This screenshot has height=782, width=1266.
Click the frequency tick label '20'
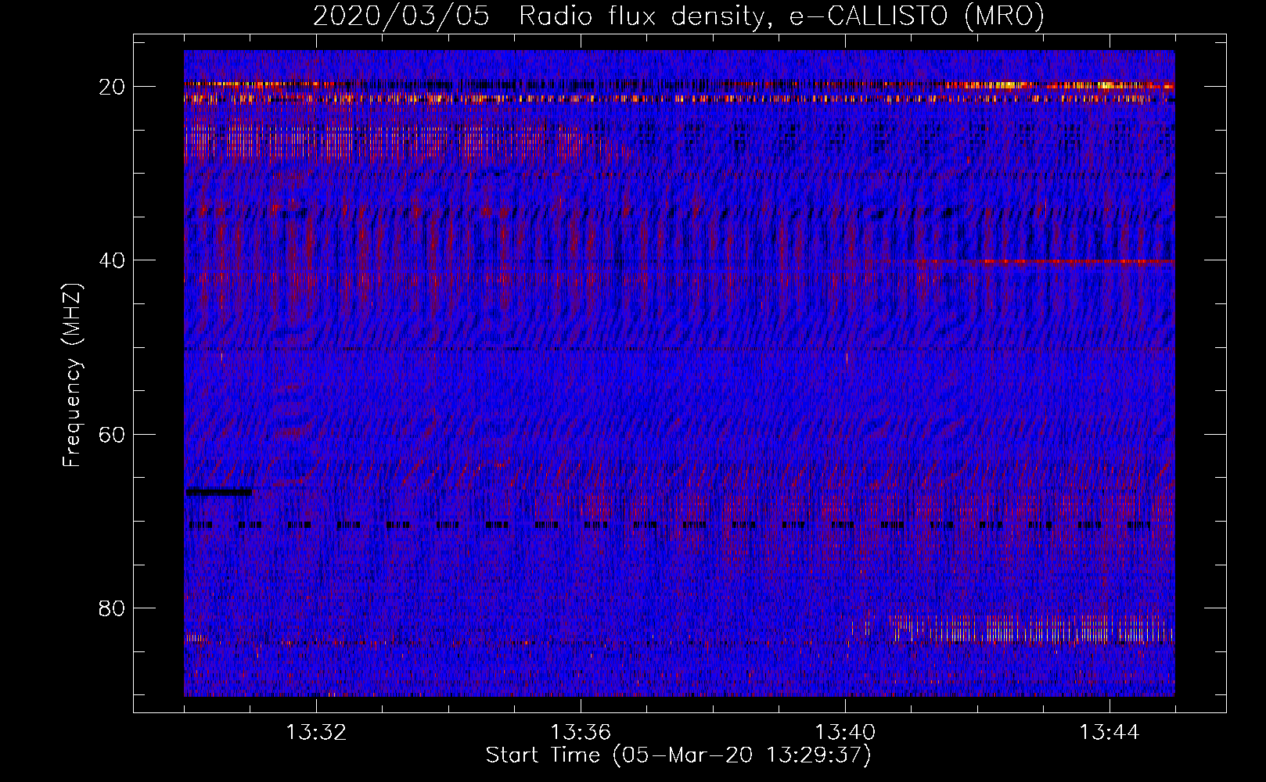coord(113,87)
